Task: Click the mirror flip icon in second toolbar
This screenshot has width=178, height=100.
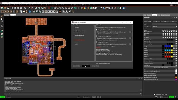Action: [24, 12]
